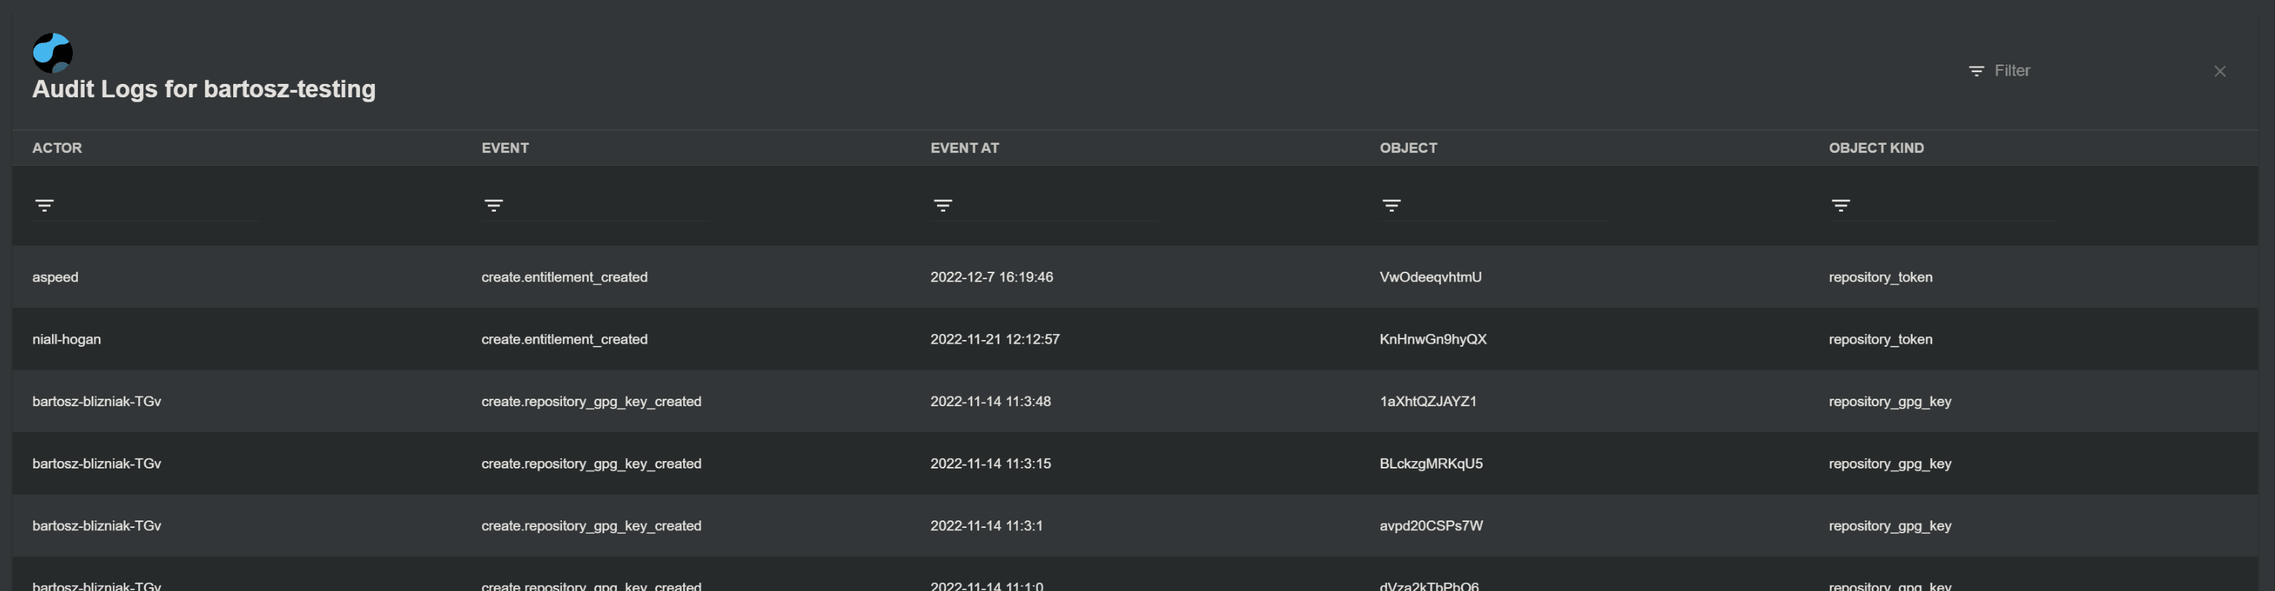Image resolution: width=2275 pixels, height=591 pixels.
Task: Click the OBJECT column filter icon
Action: 1391,205
